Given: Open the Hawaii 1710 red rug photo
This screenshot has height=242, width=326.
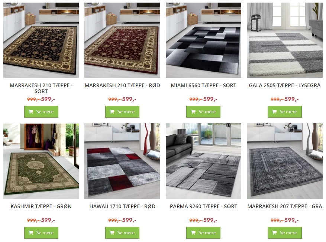Looking at the screenshot, I should pyautogui.click(x=122, y=161).
